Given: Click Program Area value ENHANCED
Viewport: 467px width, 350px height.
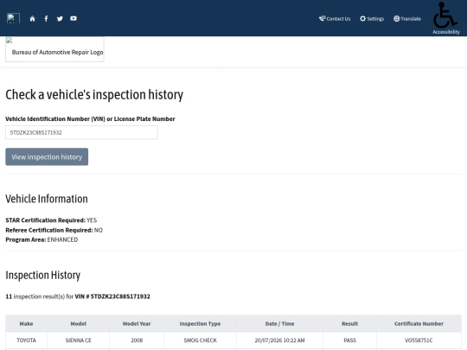Looking at the screenshot, I should (x=62, y=239).
